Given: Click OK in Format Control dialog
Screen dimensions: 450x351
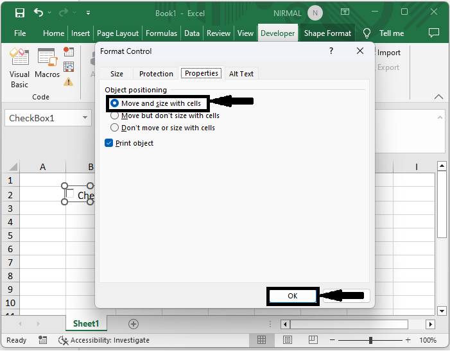Looking at the screenshot, I should pos(293,296).
